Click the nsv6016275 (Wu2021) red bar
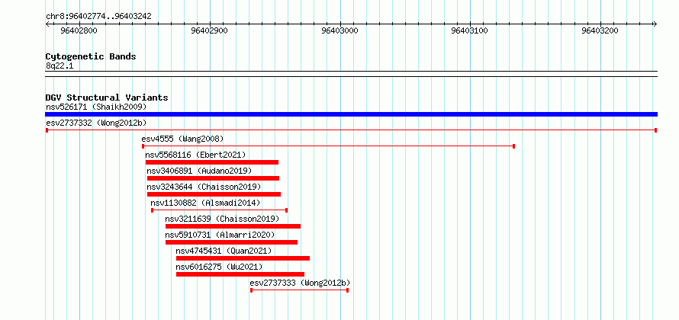The width and height of the screenshot is (679, 320). pos(240,274)
